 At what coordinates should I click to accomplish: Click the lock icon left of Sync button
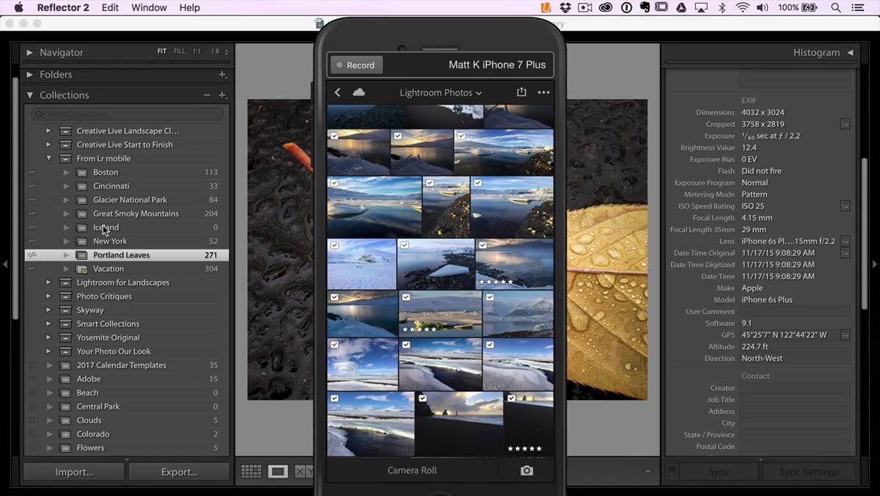(x=672, y=472)
